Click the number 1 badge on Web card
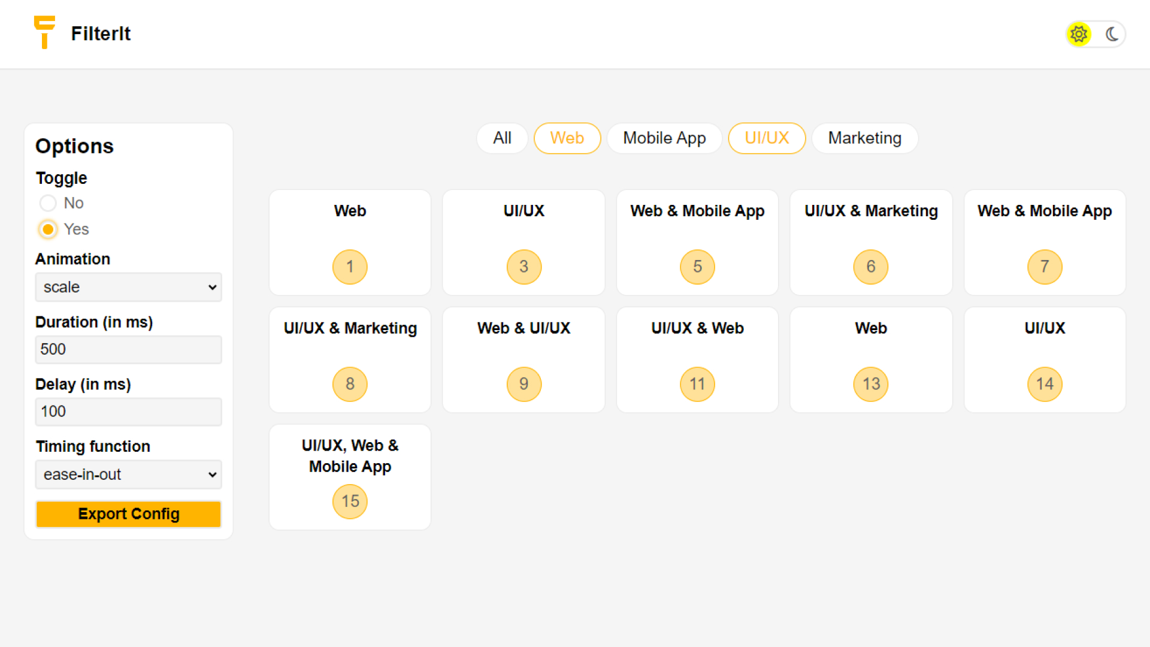The width and height of the screenshot is (1150, 647). point(350,267)
